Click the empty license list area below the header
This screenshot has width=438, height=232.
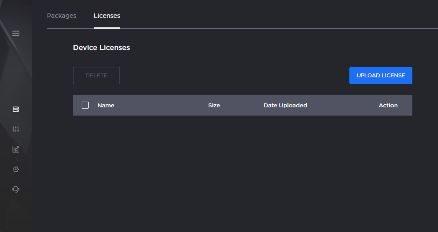tap(242, 165)
